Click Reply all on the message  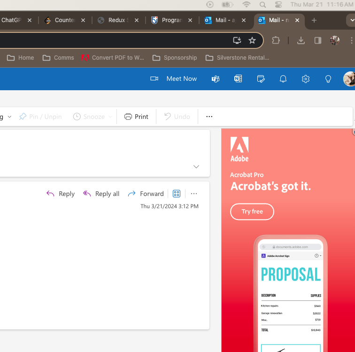[x=101, y=194]
